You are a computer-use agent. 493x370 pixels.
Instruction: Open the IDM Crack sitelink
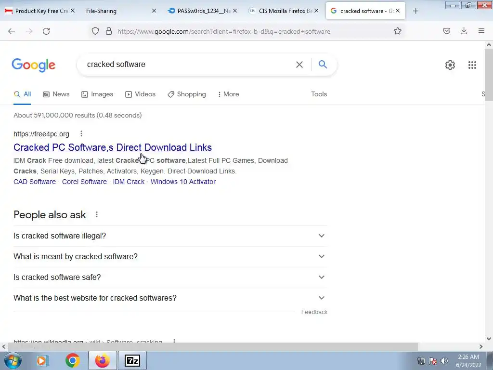(129, 182)
